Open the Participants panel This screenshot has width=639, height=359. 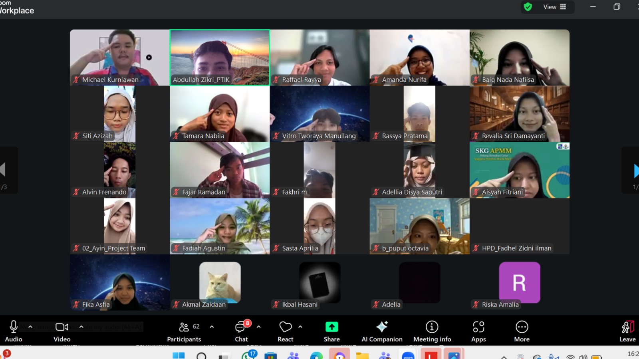[184, 331]
